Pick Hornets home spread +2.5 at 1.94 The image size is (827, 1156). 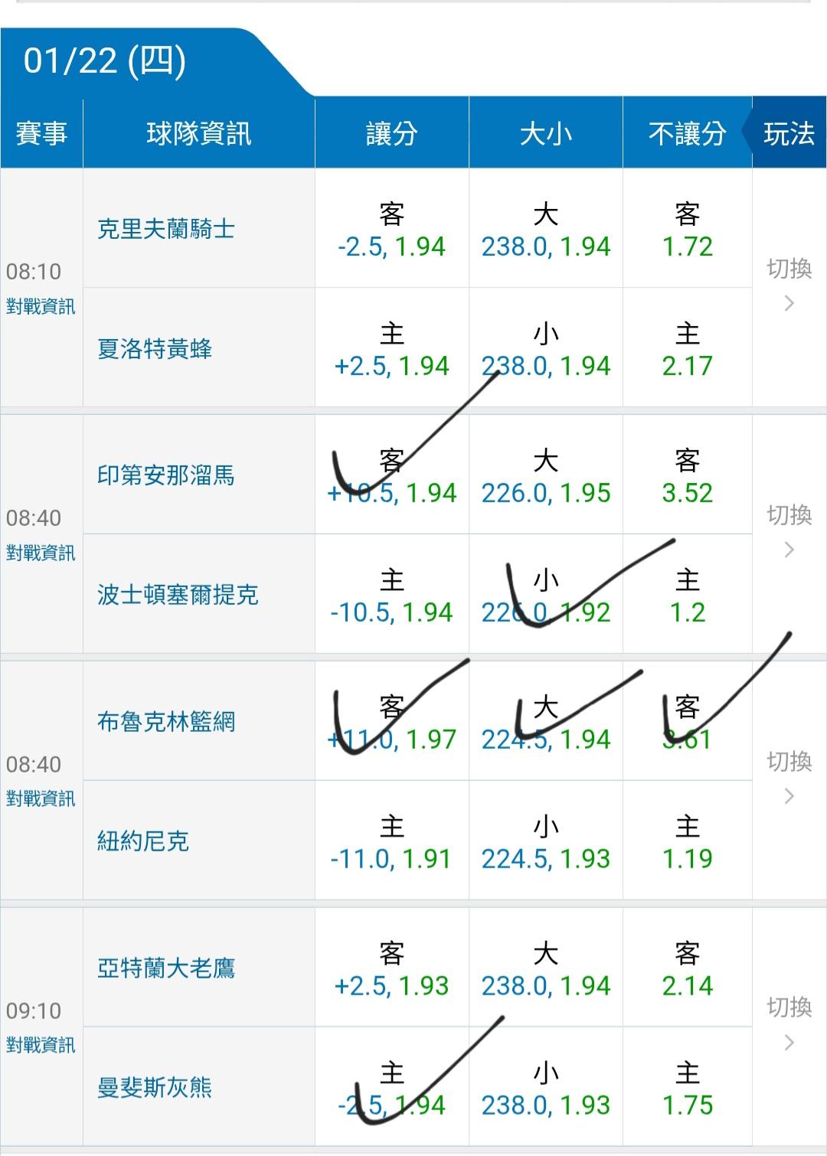(391, 348)
